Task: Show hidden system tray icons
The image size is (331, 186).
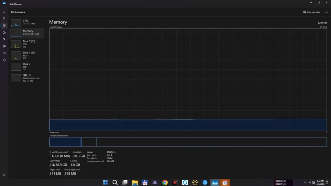Action: click(x=305, y=182)
